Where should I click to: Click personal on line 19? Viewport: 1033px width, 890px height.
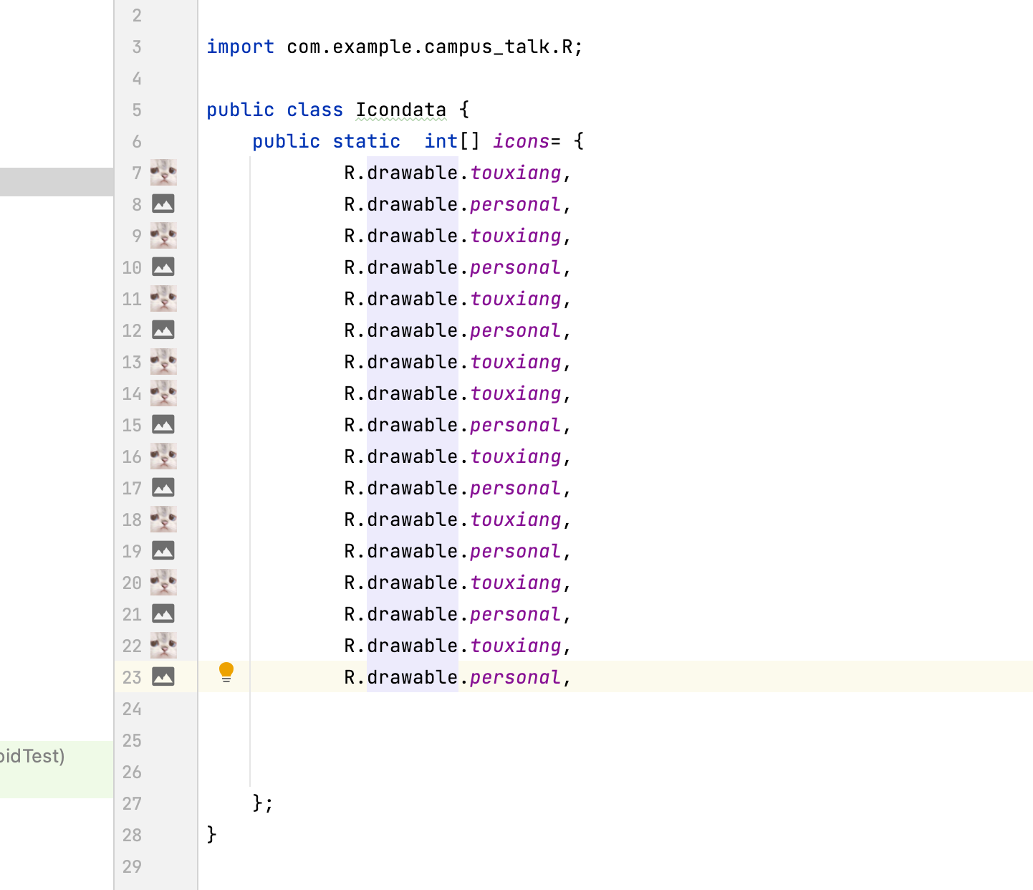pyautogui.click(x=516, y=551)
